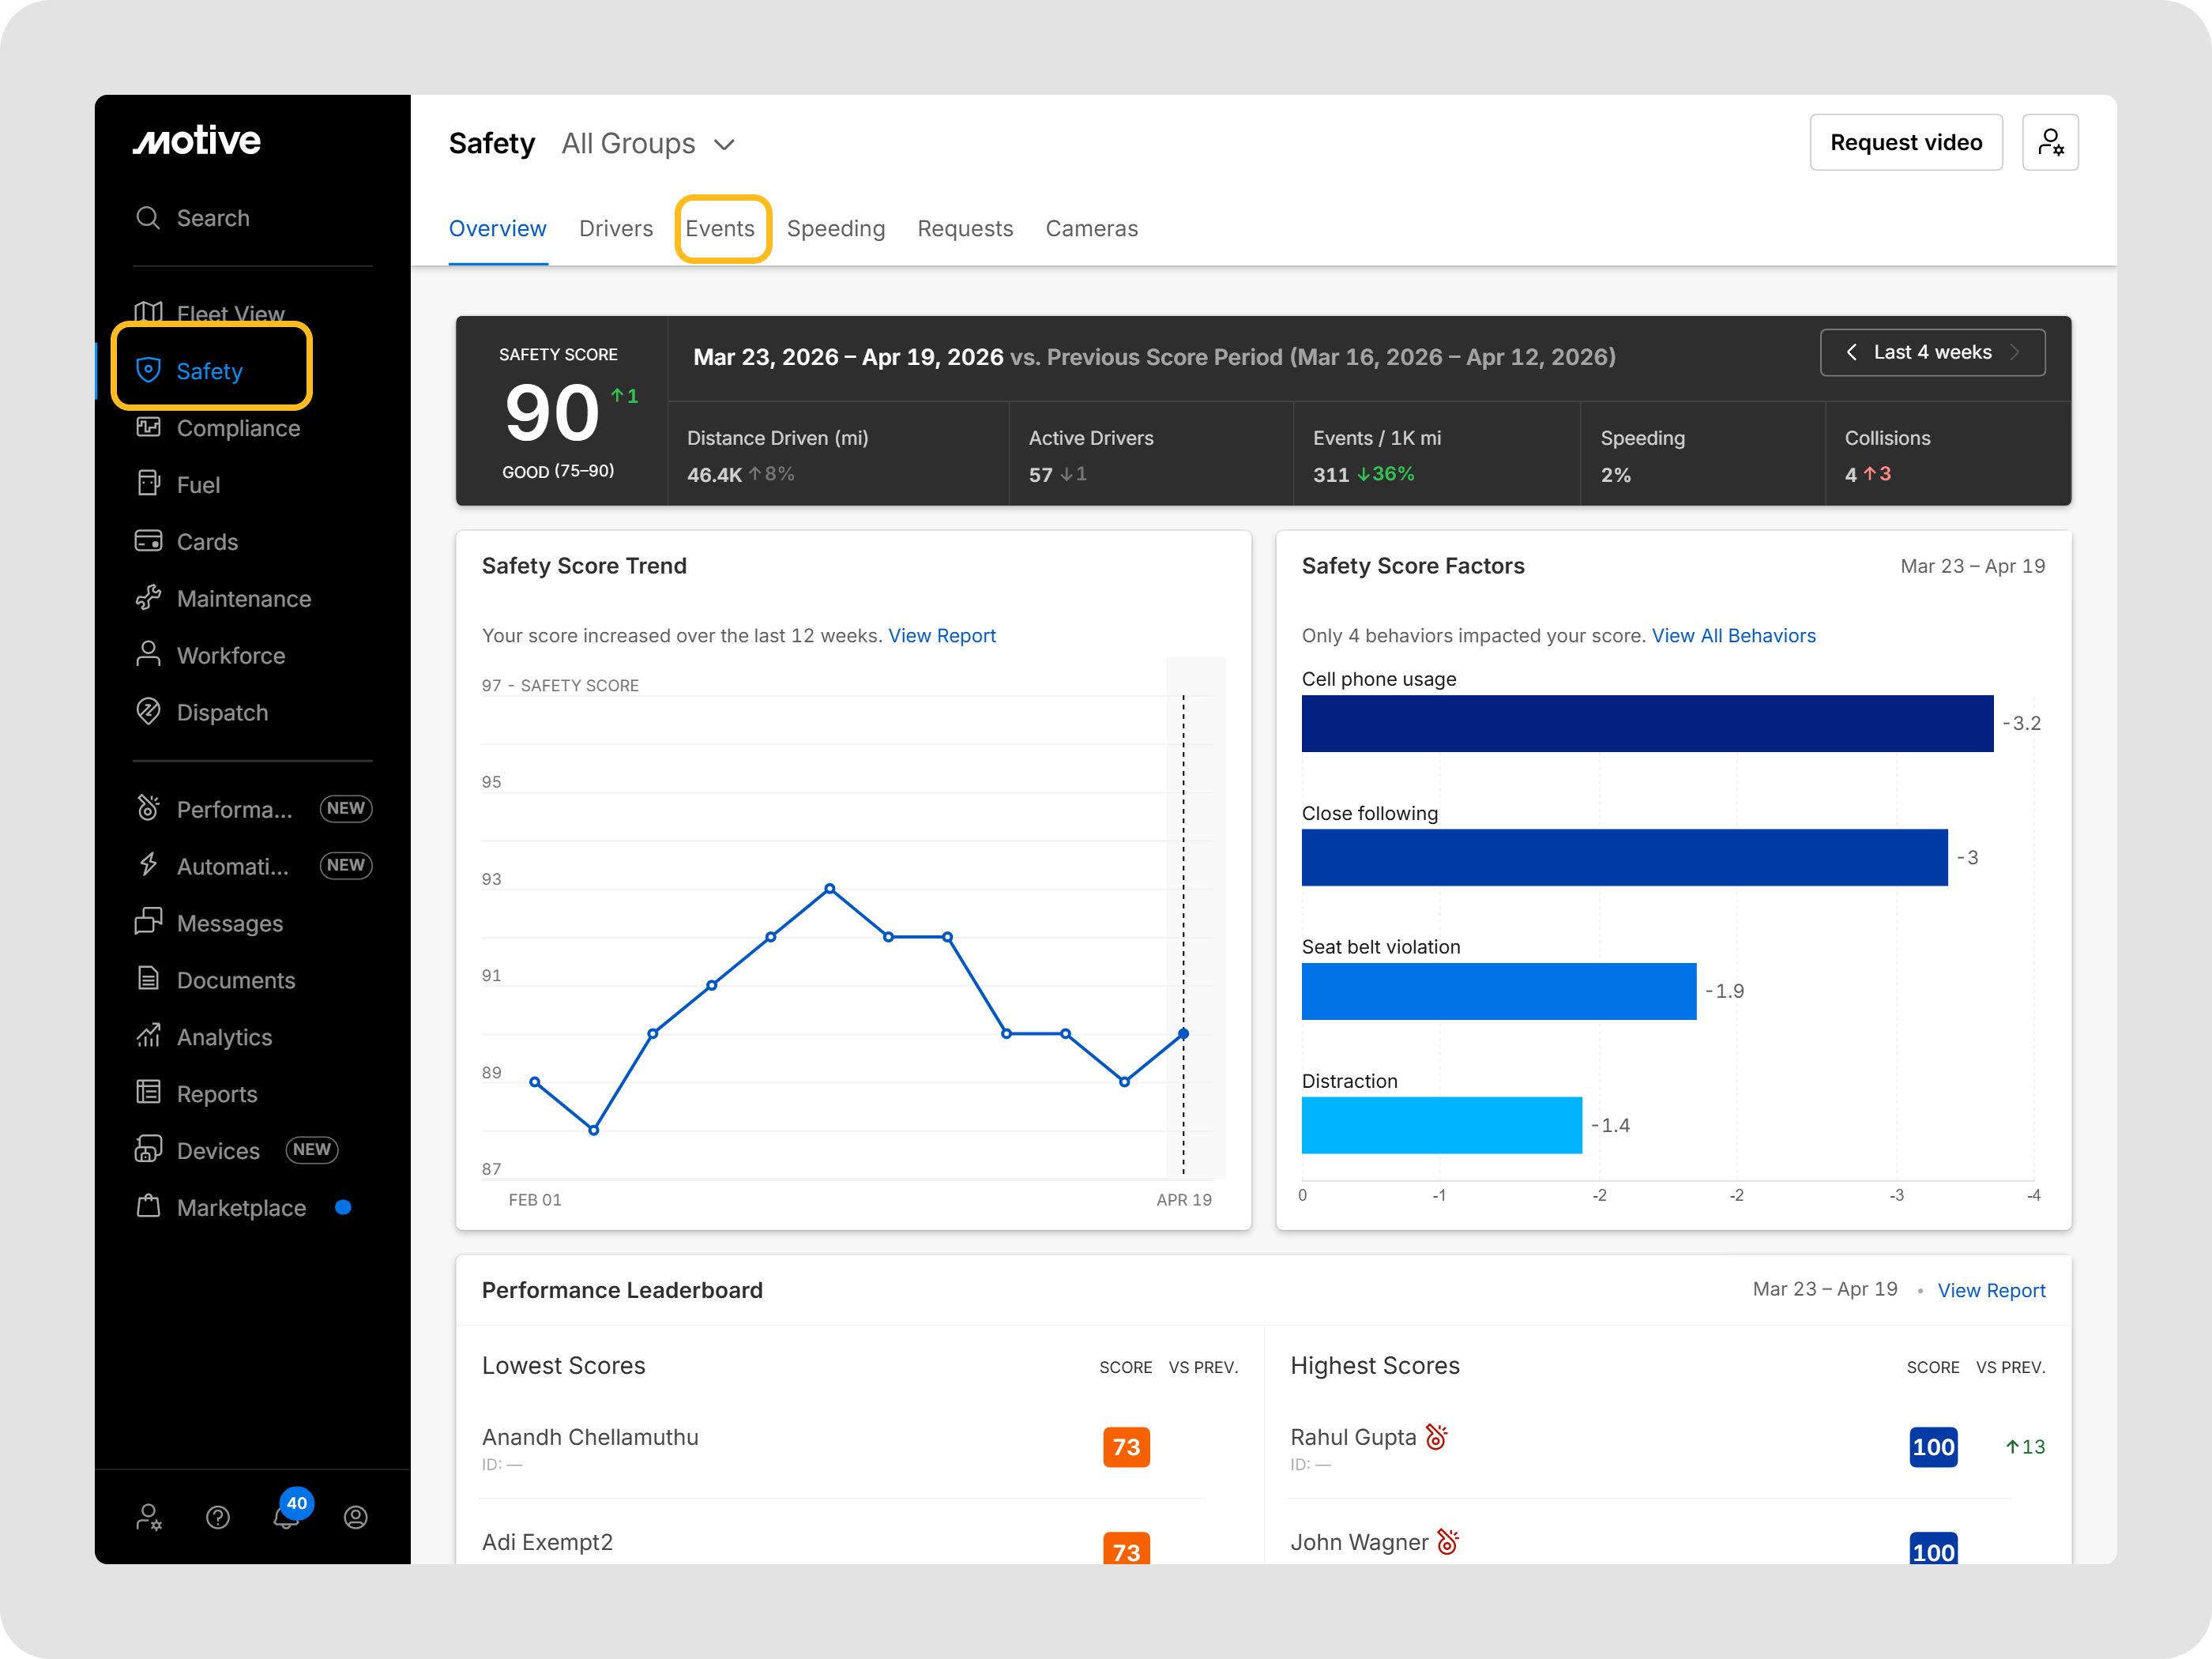Open Dispatch from the sidebar

point(222,713)
